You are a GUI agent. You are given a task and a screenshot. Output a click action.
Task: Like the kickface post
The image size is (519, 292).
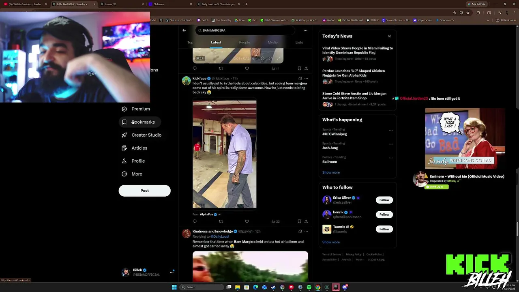(x=247, y=221)
